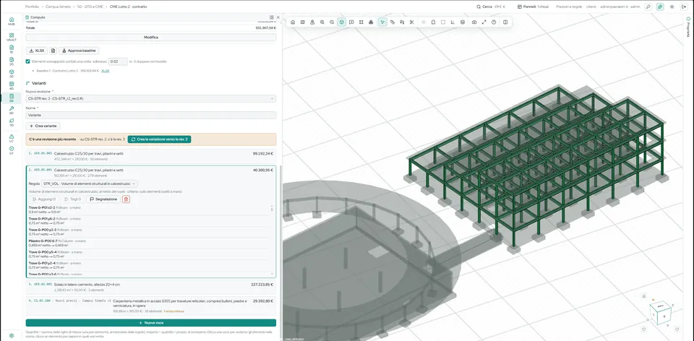The image size is (694, 341).
Task: Uncheck Elementi sovrapposti contati una volta
Action: 28,61
